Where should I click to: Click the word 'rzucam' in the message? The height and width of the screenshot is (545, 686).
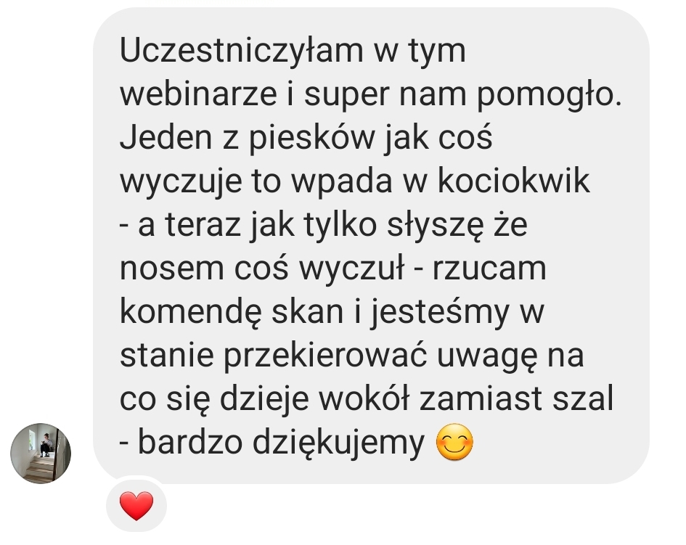[x=489, y=269]
